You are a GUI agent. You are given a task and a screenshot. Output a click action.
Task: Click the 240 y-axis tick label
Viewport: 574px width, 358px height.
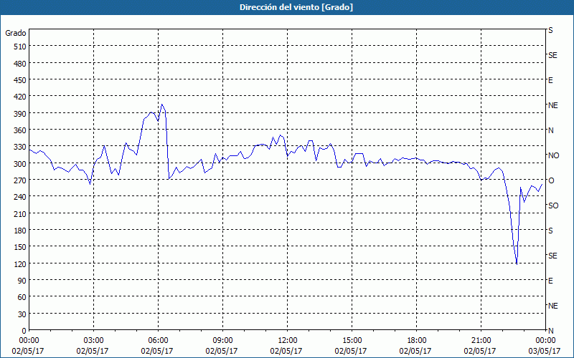(x=21, y=197)
